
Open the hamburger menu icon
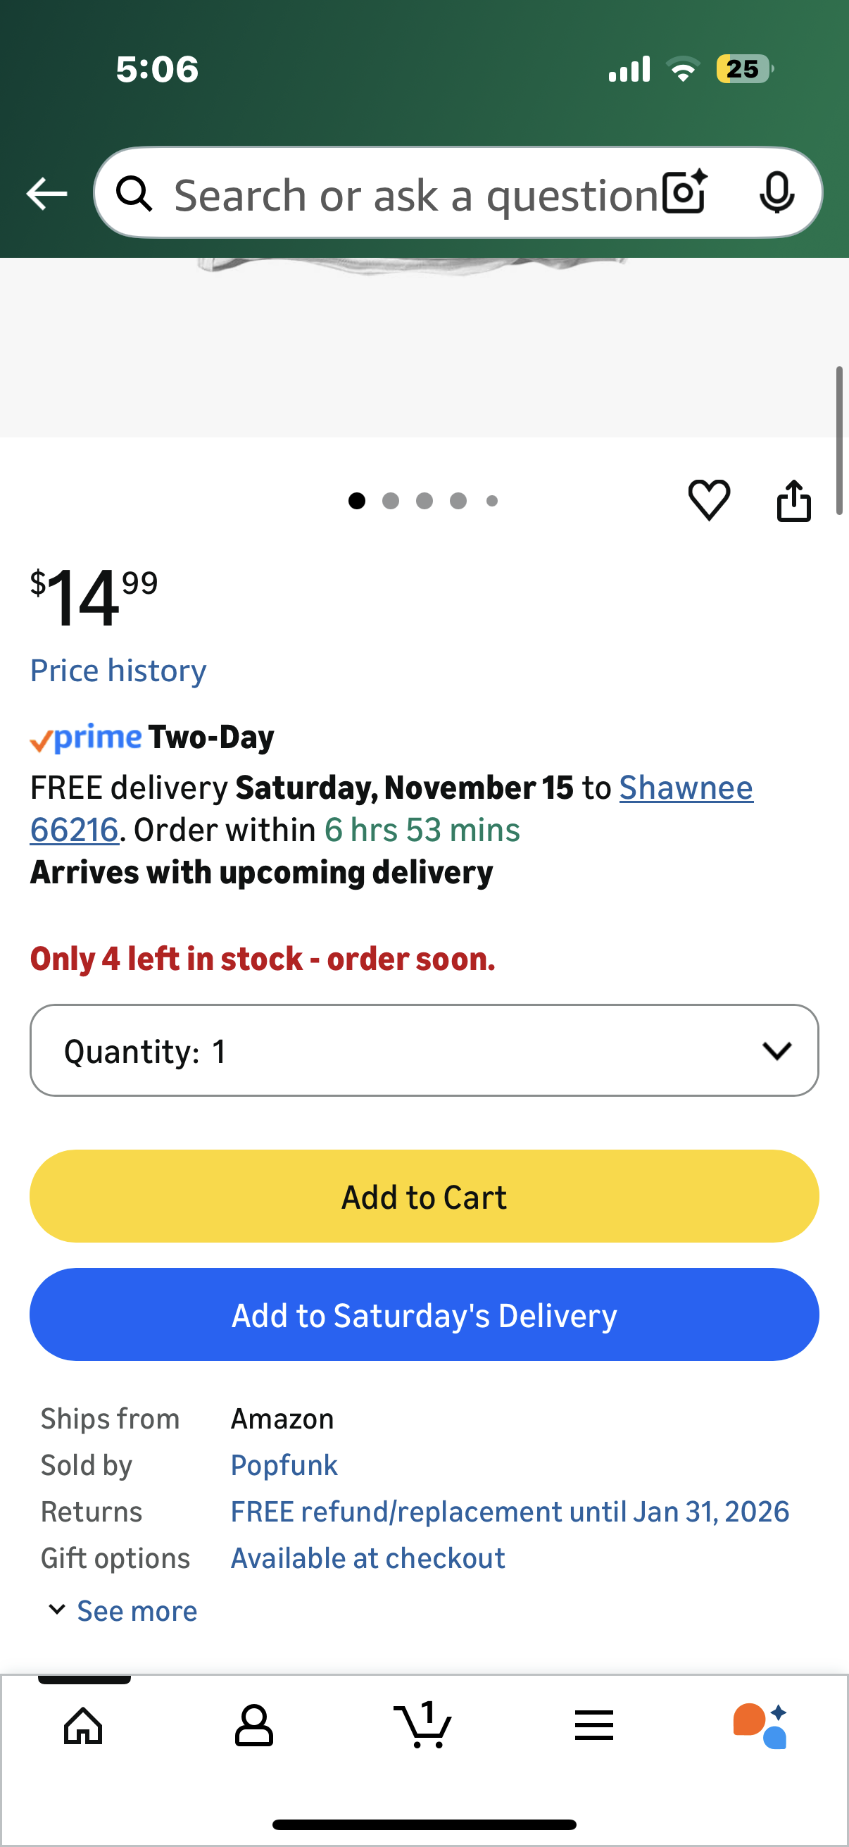tap(593, 1725)
